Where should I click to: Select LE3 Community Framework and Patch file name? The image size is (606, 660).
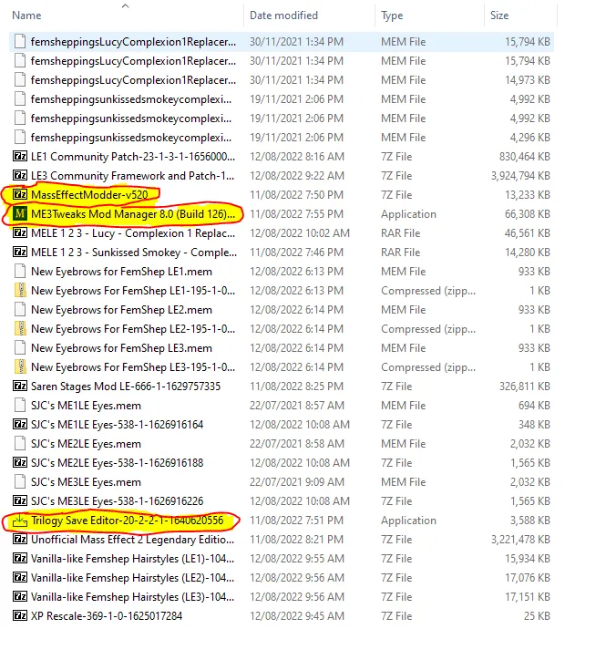[x=132, y=176]
